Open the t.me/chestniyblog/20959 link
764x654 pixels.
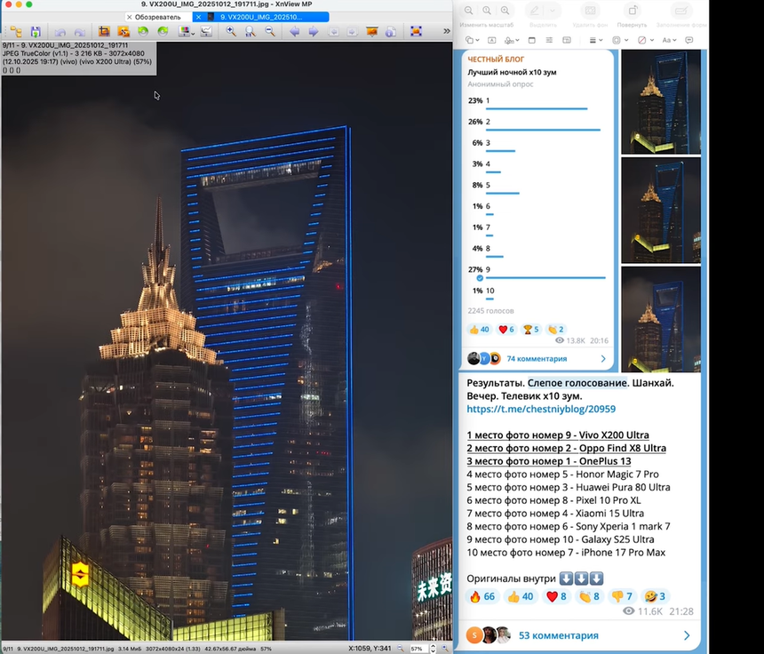click(541, 409)
